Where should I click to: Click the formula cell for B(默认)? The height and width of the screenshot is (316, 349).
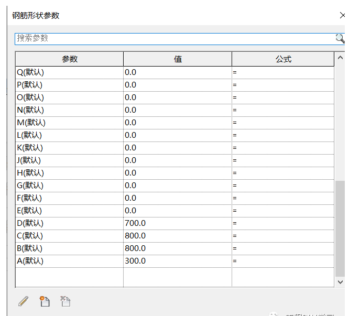coord(283,248)
